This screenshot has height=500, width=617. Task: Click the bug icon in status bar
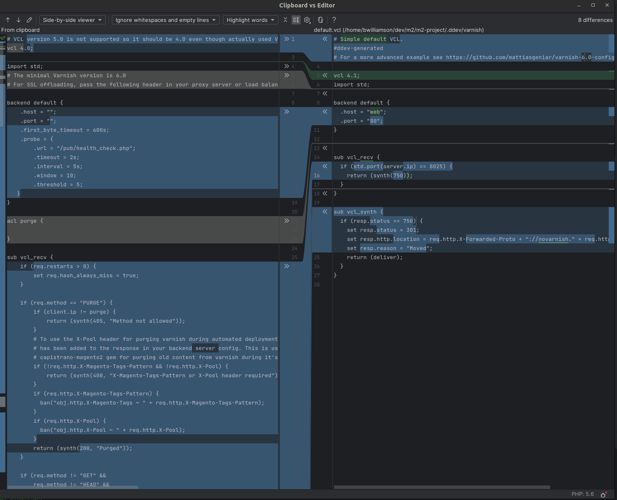tap(603, 494)
